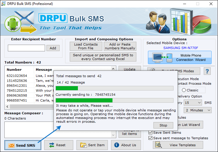Image resolution: width=218 pixels, height=152 pixels.
Task: Select the Classic radio button
Action: pos(184,90)
